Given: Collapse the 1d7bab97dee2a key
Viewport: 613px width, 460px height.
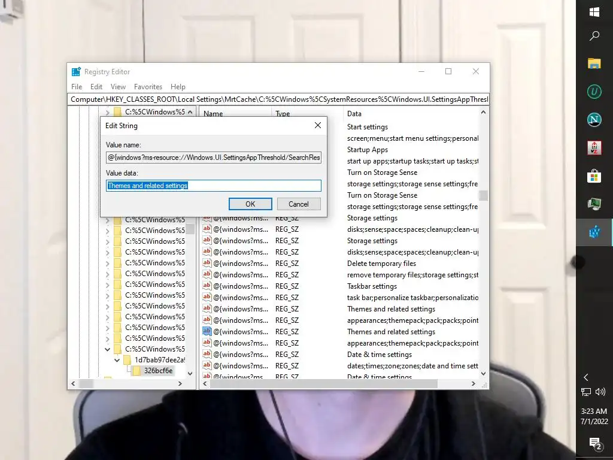Looking at the screenshot, I should (117, 360).
